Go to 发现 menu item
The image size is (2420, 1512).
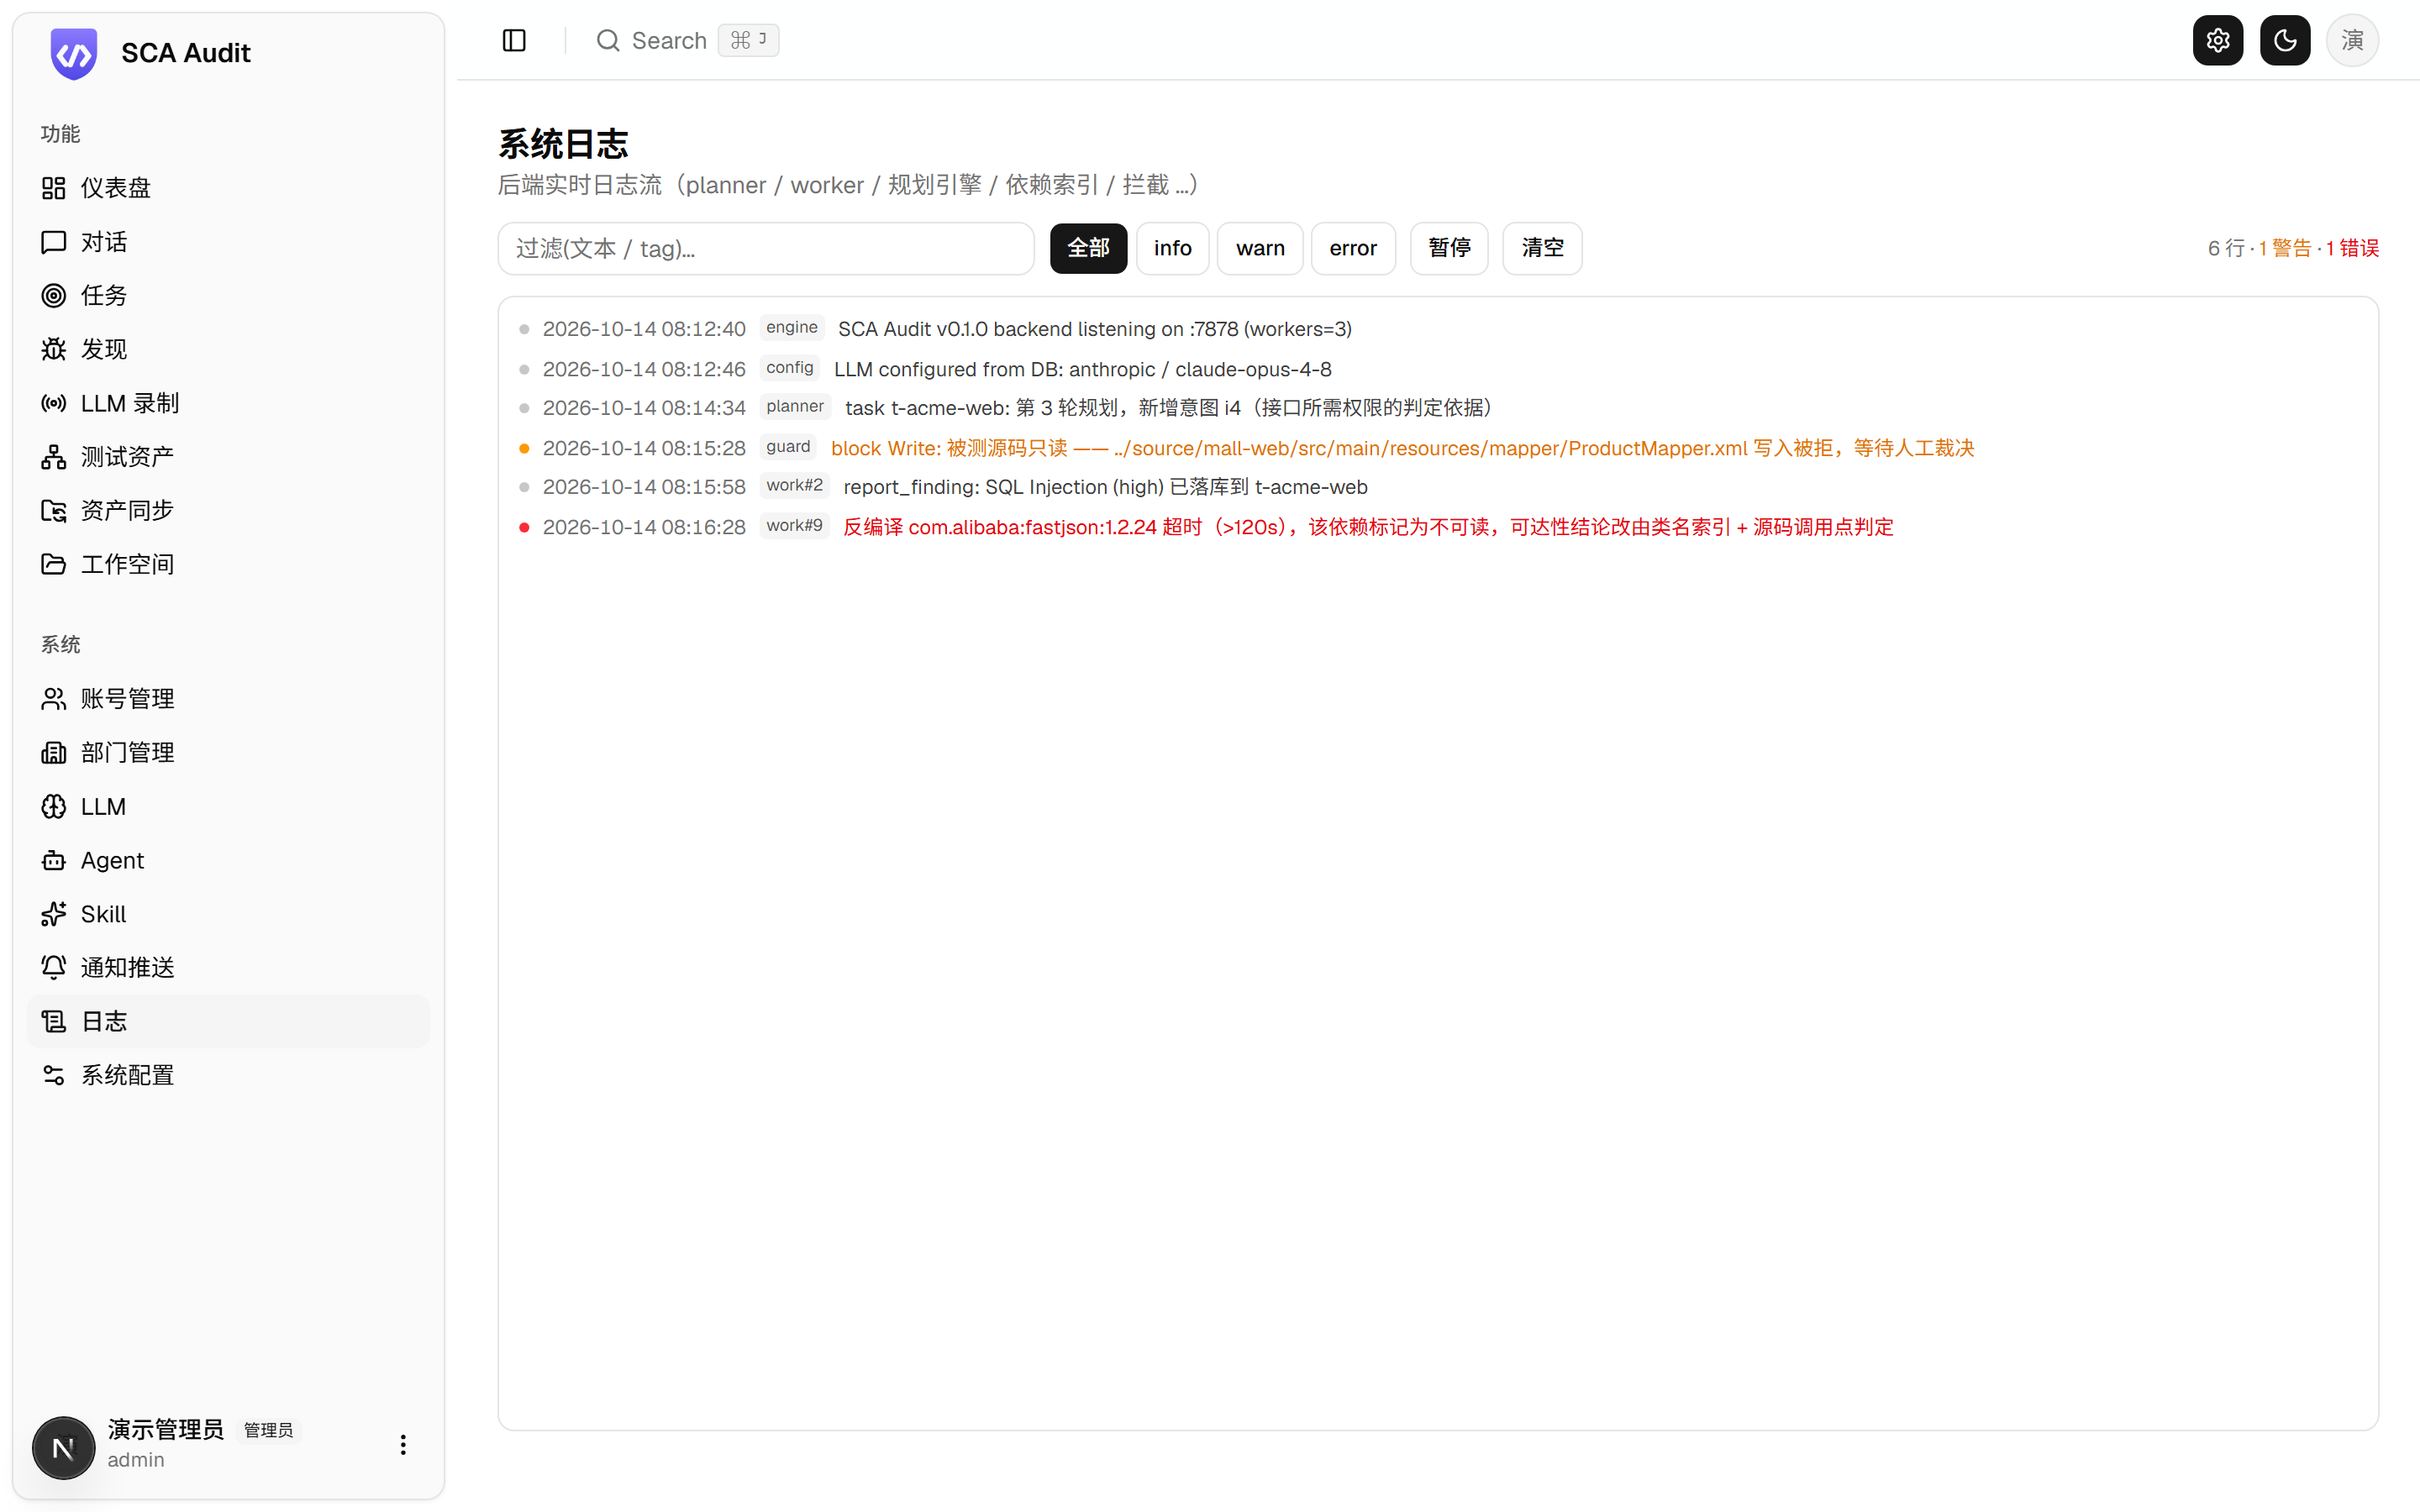point(228,349)
